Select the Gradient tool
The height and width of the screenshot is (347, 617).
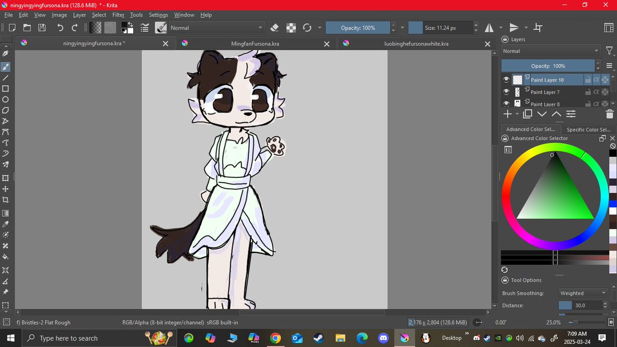6,213
